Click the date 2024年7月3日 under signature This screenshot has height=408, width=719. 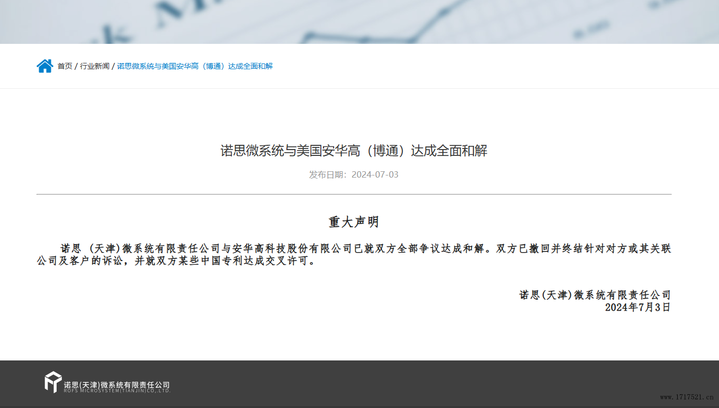[x=638, y=307]
